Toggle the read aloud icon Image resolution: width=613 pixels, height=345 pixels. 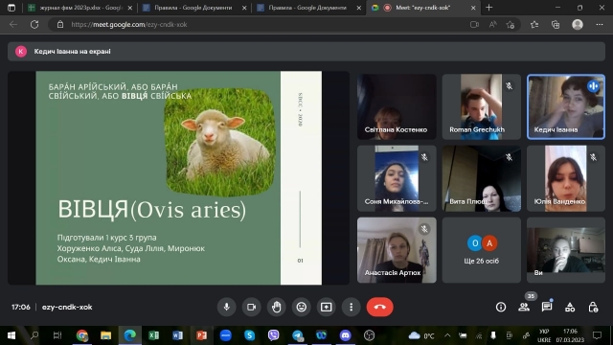[x=492, y=24]
